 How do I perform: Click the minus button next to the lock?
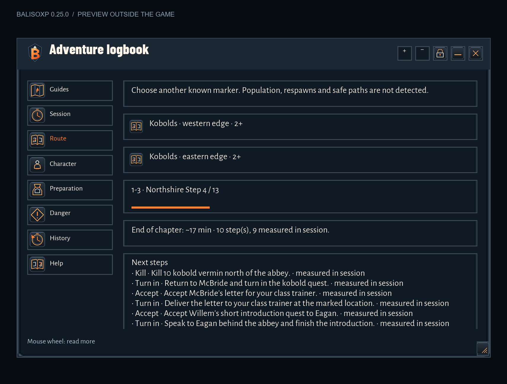(422, 53)
